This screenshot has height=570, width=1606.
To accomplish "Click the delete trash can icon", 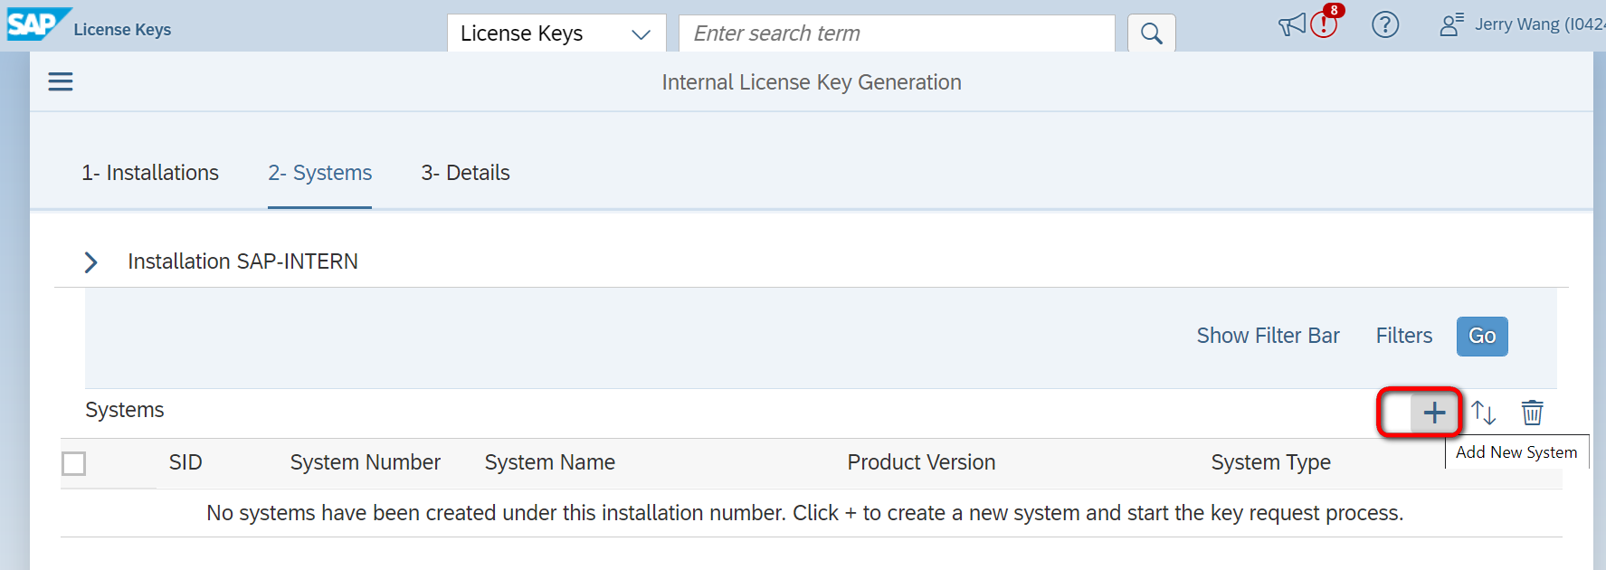I will (x=1532, y=413).
